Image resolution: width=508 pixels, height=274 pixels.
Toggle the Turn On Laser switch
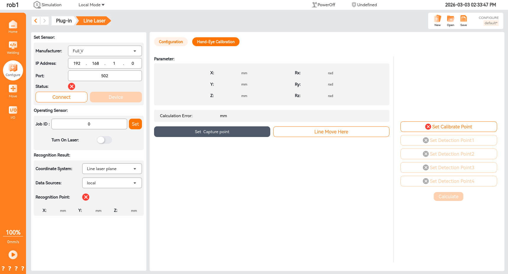tap(104, 140)
